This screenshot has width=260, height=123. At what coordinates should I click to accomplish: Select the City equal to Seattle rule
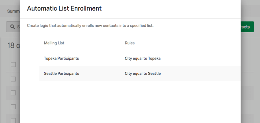click(143, 73)
